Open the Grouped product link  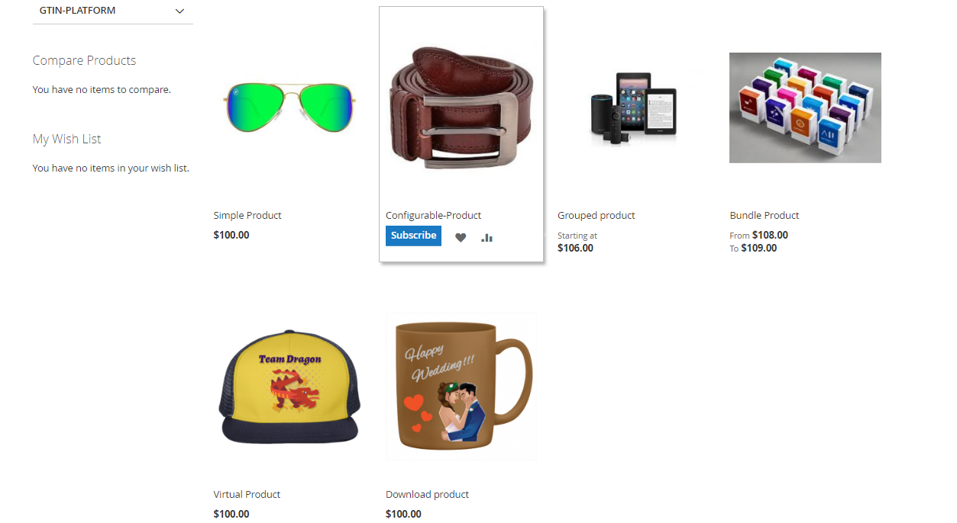[597, 216]
